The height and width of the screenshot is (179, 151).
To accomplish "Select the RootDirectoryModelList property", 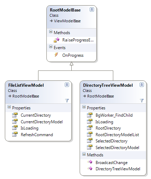I will point(117,135).
